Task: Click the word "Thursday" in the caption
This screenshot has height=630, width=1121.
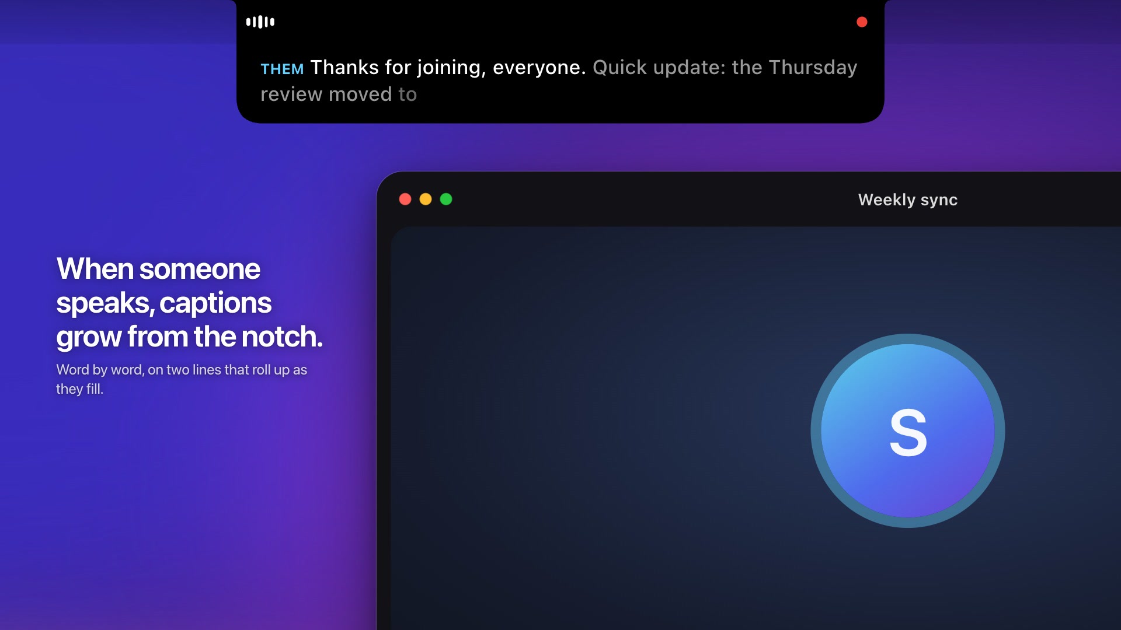Action: [813, 68]
